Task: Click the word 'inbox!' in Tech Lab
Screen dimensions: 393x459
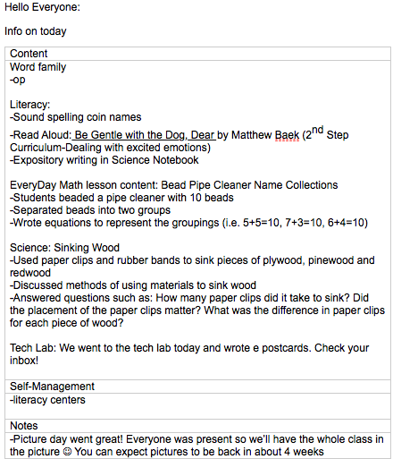Action: [24, 361]
